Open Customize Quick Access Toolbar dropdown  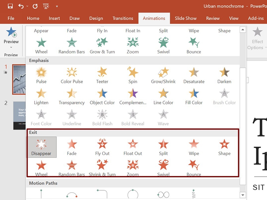(x=57, y=6)
